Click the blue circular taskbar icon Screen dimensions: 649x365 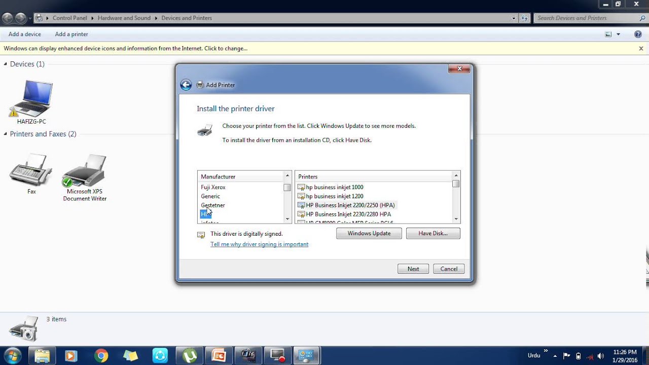point(160,356)
